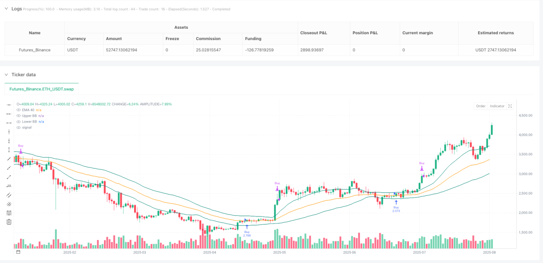The width and height of the screenshot is (543, 263).
Task: Click the Order button
Action: tap(481, 106)
